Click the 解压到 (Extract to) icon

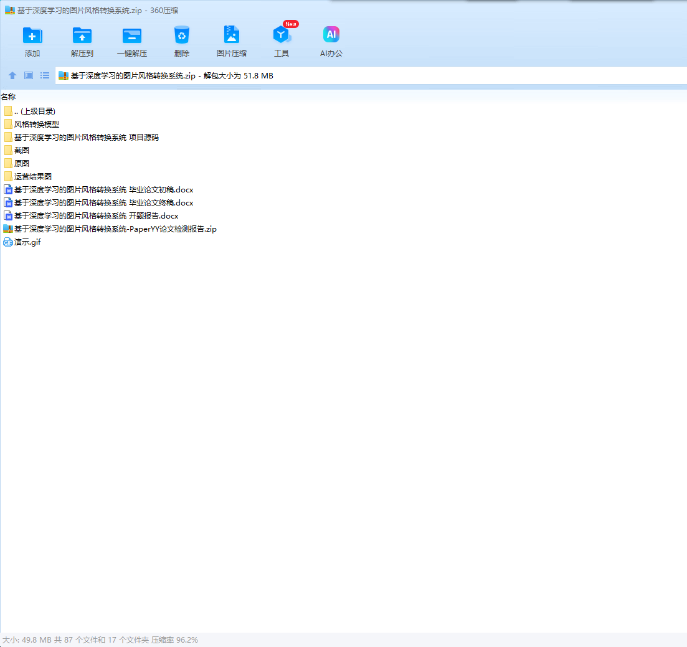[82, 35]
